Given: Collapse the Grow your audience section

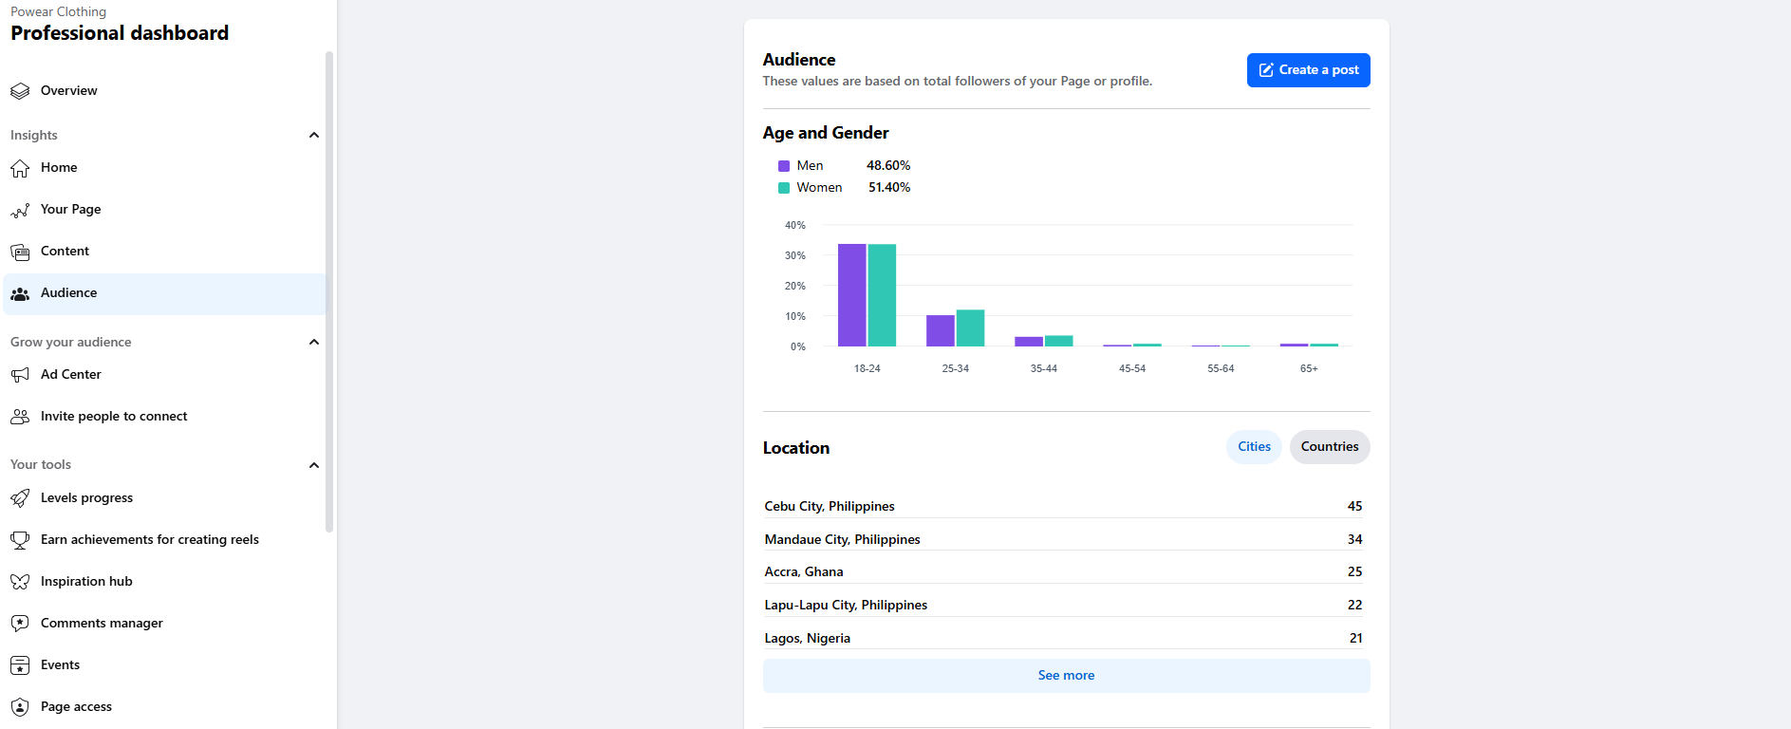Looking at the screenshot, I should [314, 342].
